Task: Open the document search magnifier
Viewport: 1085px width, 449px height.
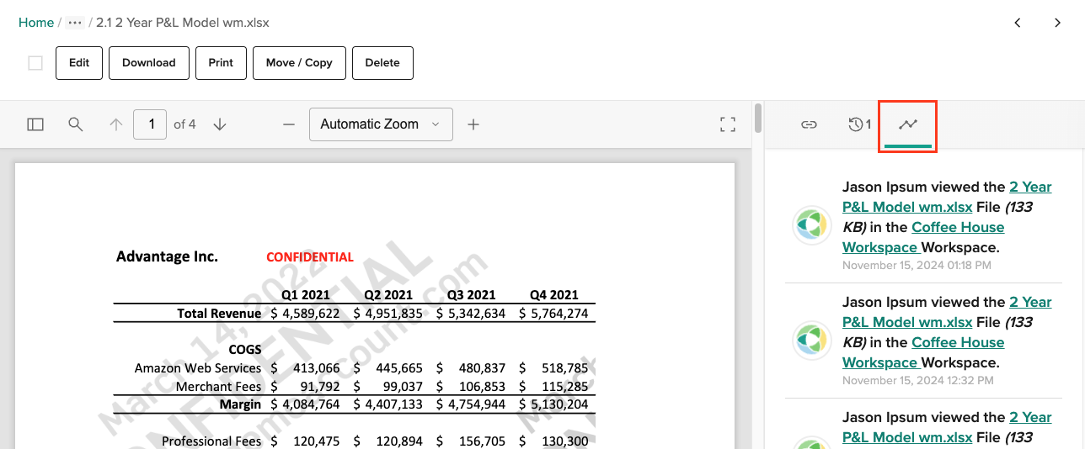Action: click(76, 124)
